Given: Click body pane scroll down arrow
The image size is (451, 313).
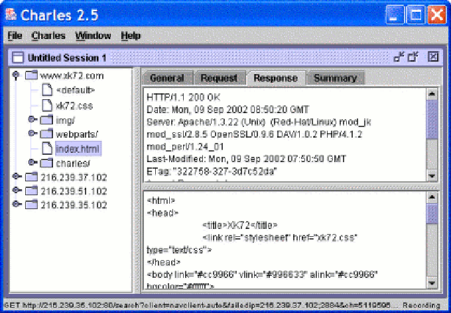Looking at the screenshot, I should [432, 283].
